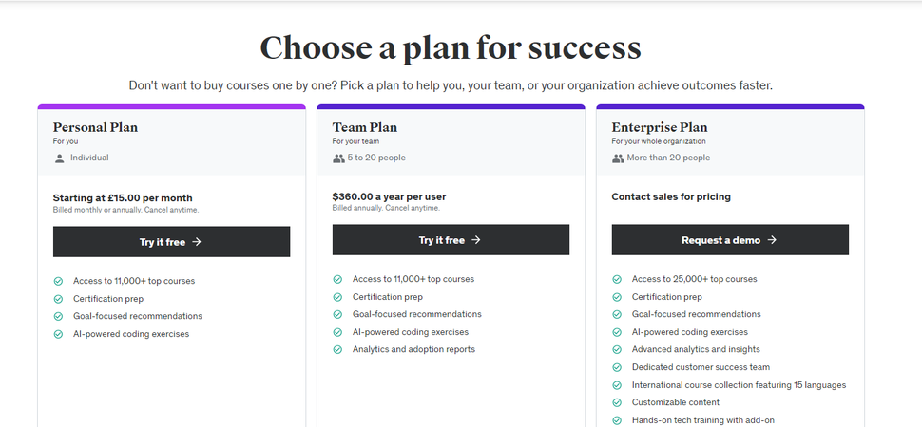Click International course collection featuring 15 languages

(739, 385)
